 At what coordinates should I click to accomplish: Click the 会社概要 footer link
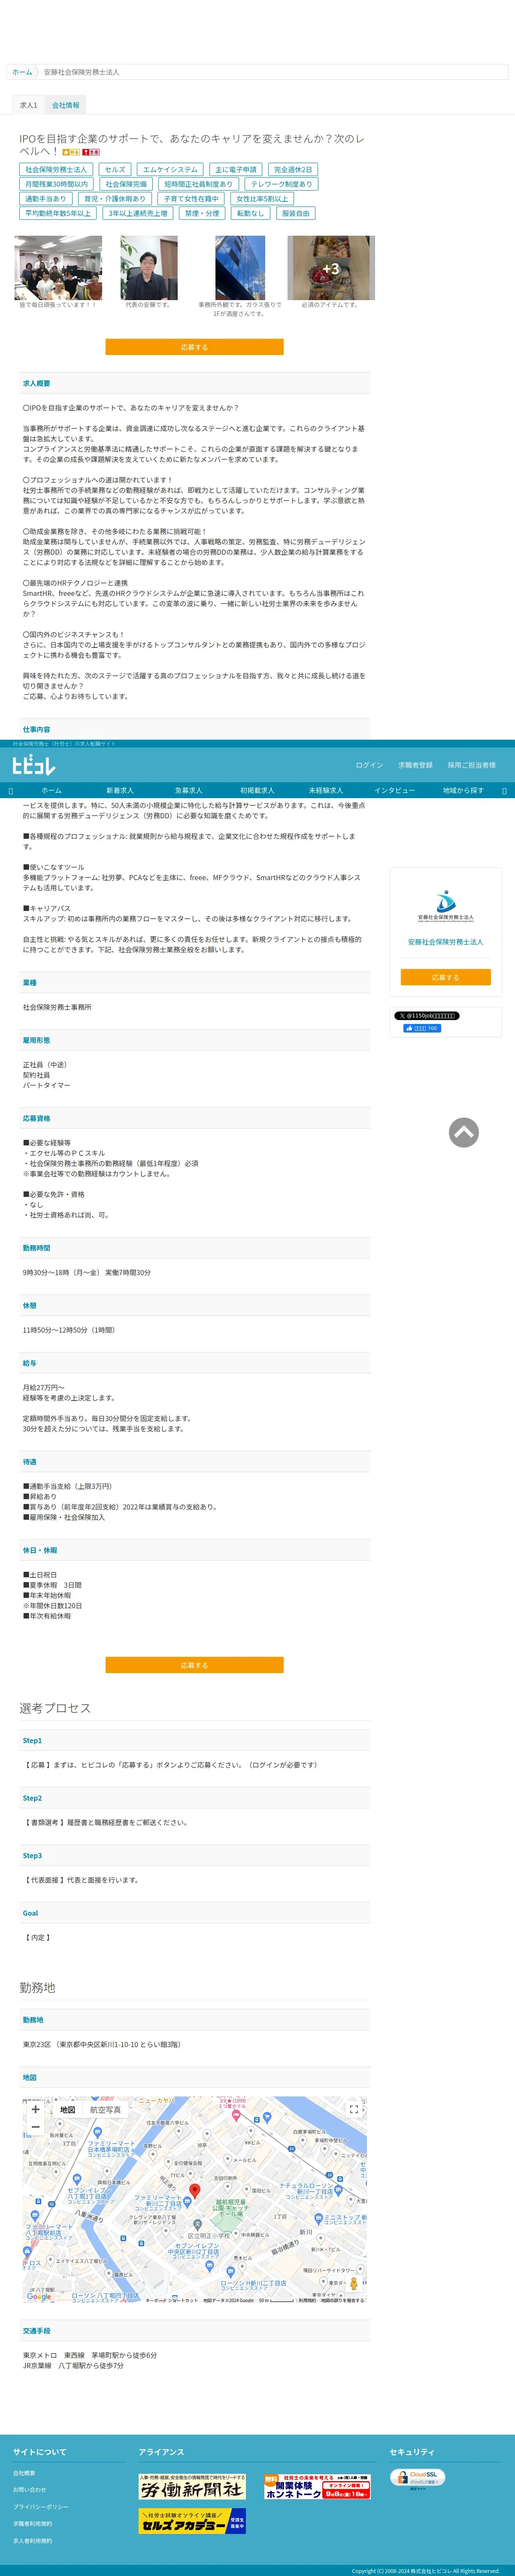click(24, 2473)
